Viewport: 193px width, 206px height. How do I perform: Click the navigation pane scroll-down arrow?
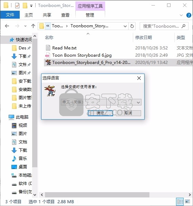click(x=35, y=195)
